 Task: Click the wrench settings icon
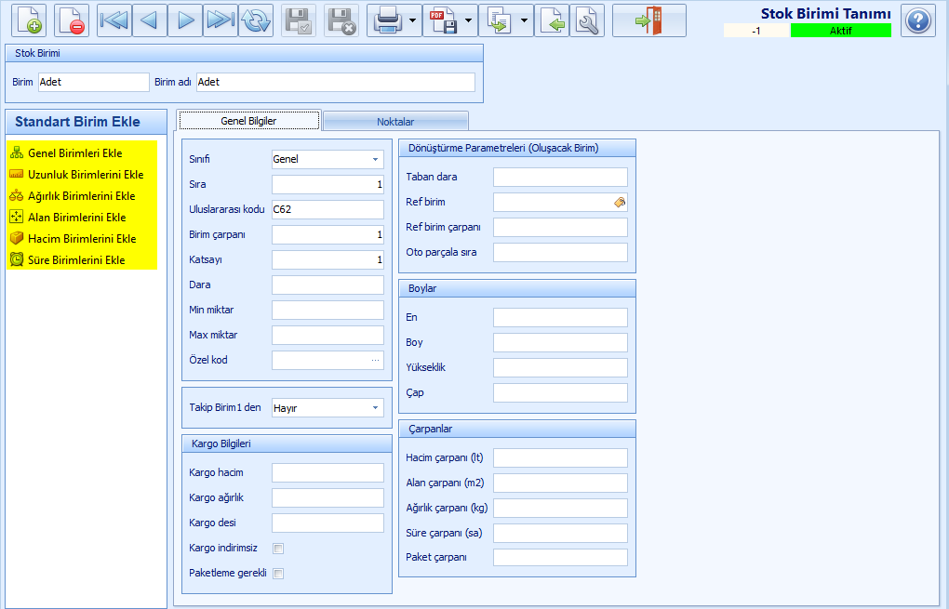(586, 20)
